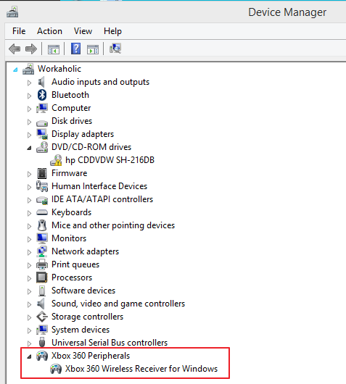The height and width of the screenshot is (384, 346).
Task: Expand Audio inputs and outputs node
Action: 29,83
